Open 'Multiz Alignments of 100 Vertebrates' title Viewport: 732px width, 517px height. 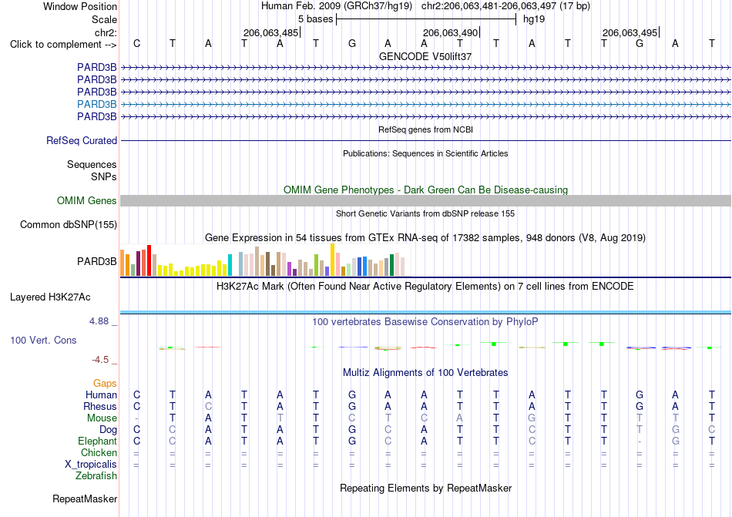pos(425,373)
